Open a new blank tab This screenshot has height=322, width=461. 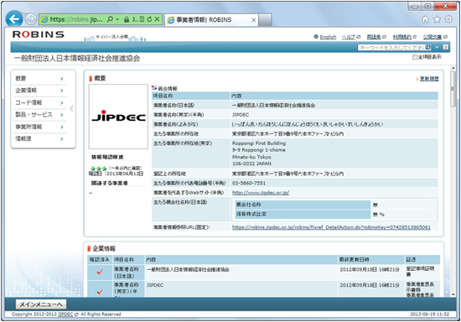[x=265, y=20]
